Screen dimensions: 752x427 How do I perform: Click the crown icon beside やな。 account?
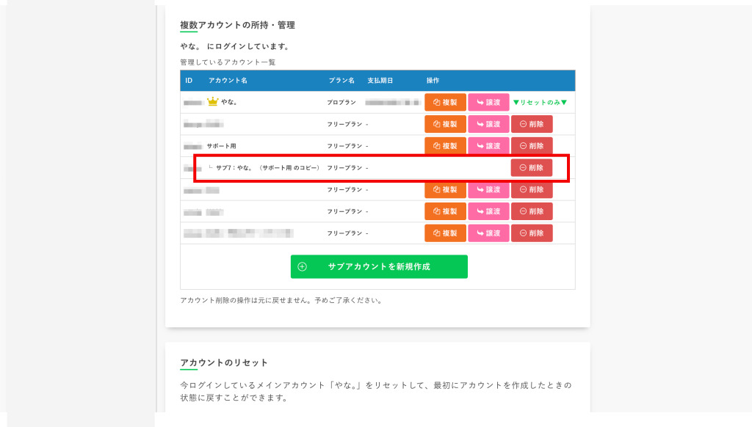tap(211, 102)
